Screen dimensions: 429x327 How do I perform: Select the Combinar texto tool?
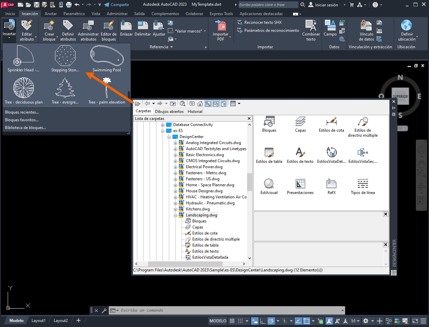[x=311, y=30]
